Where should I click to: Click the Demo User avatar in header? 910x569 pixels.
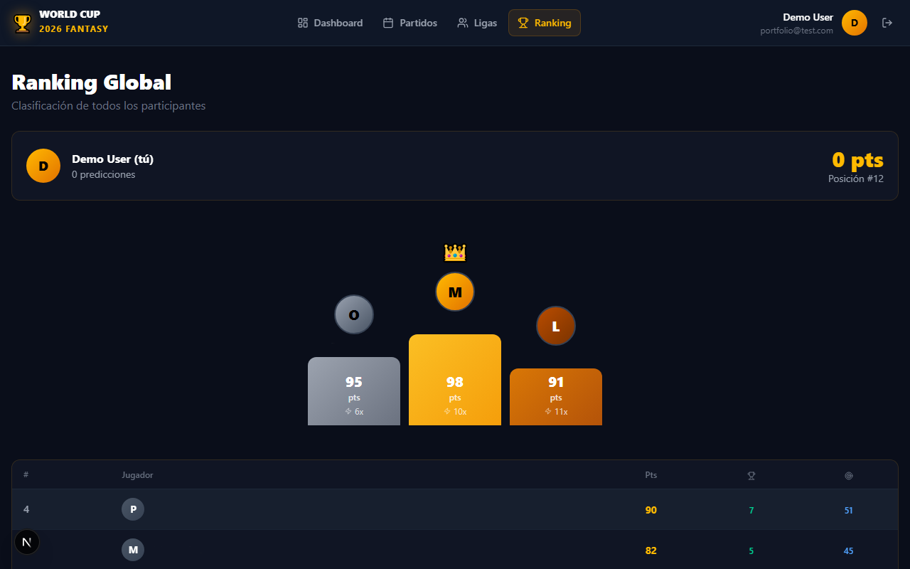[x=855, y=23]
